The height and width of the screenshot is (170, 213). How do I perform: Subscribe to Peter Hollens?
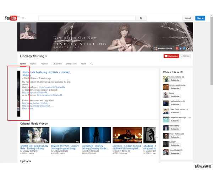[175, 137]
